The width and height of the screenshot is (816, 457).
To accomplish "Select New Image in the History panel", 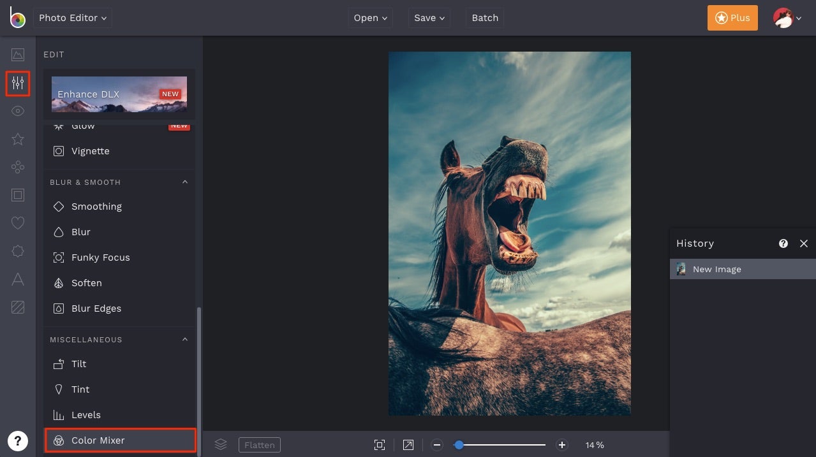I will [x=716, y=268].
